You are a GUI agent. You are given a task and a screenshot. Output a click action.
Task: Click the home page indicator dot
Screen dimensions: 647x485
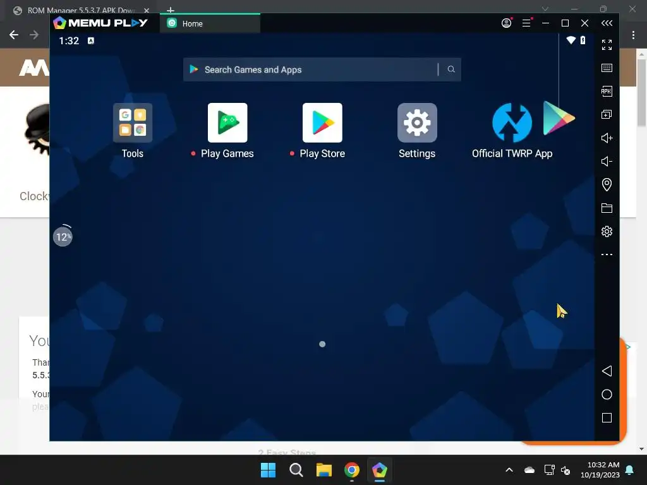point(322,344)
